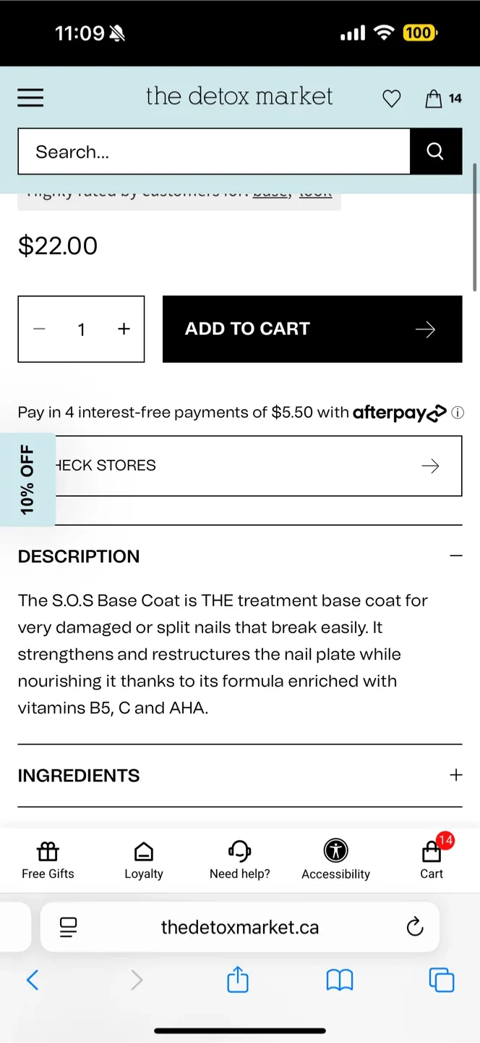Open Cart with 14 items badge
Screen dimensions: 480x1043
pos(432,860)
